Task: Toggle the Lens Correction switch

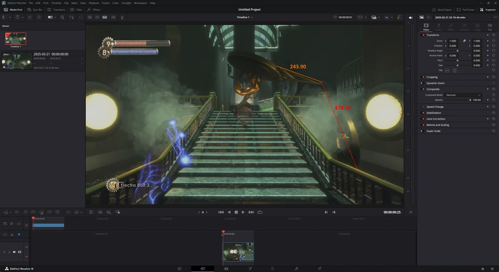Action: click(423, 119)
